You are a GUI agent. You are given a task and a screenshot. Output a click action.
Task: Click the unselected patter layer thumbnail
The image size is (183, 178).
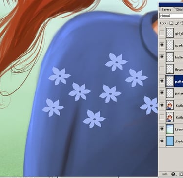tap(170, 93)
